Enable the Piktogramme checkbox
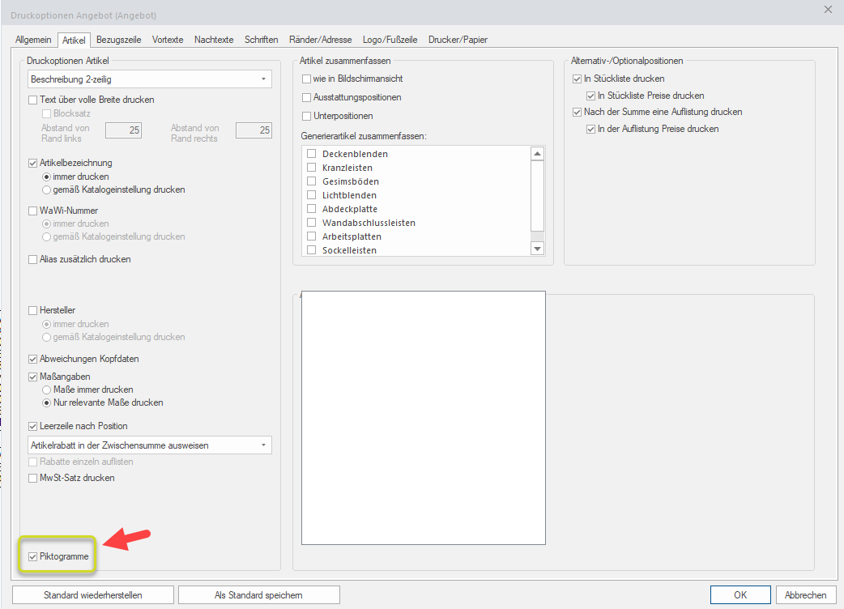Screen dimensions: 844x609 tap(33, 556)
